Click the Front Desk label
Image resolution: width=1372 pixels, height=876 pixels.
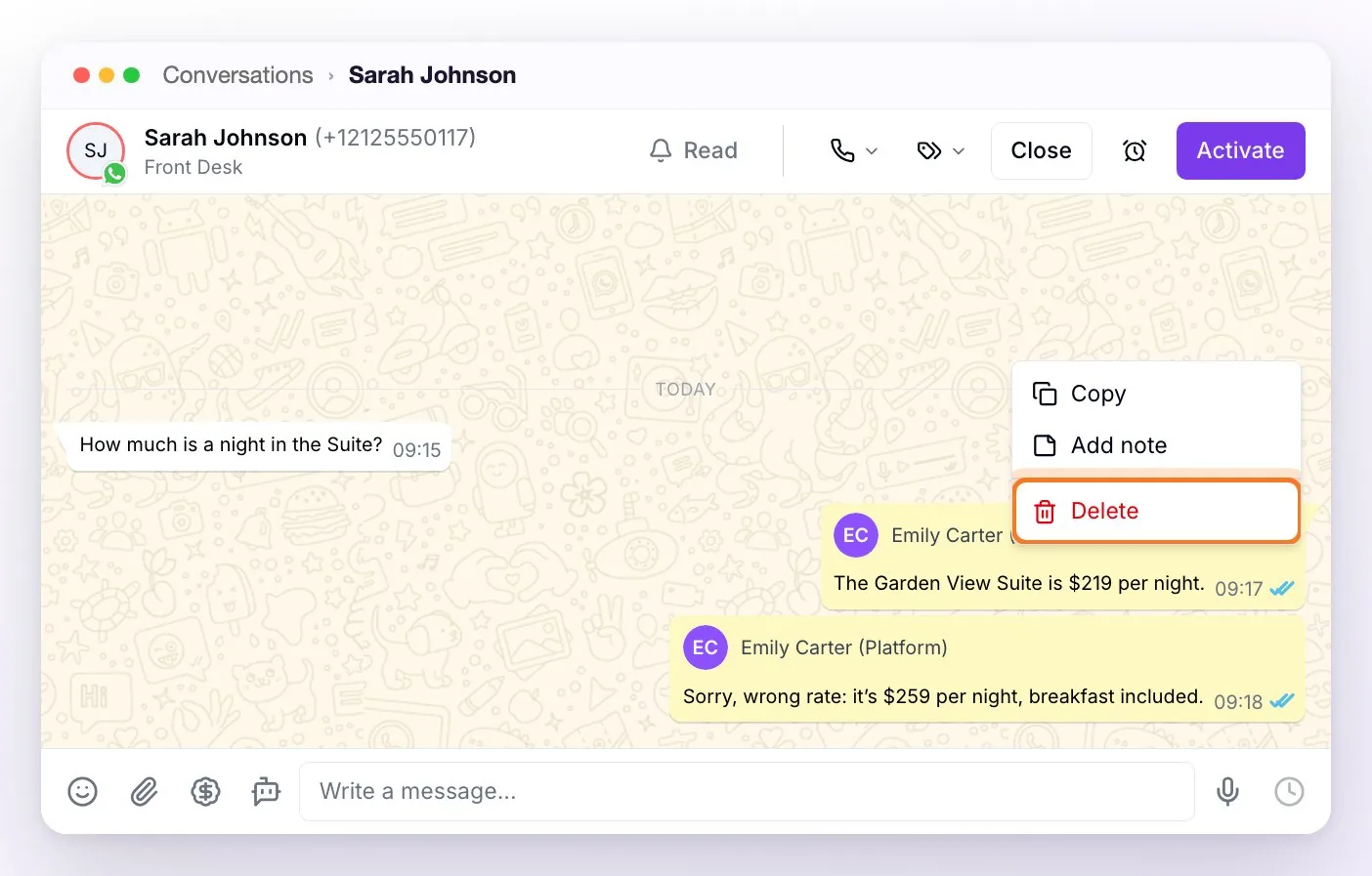(x=193, y=167)
